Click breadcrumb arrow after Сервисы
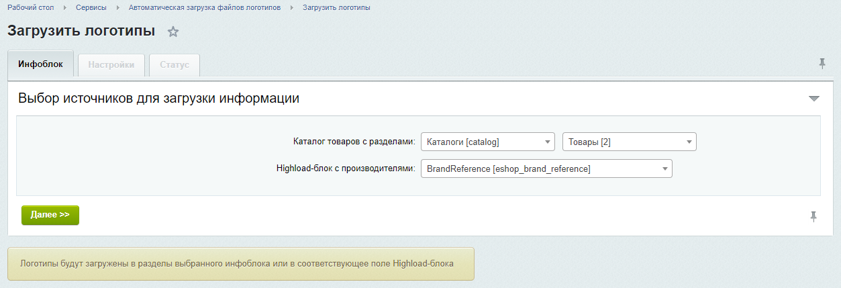This screenshot has height=288, width=841. coord(118,7)
